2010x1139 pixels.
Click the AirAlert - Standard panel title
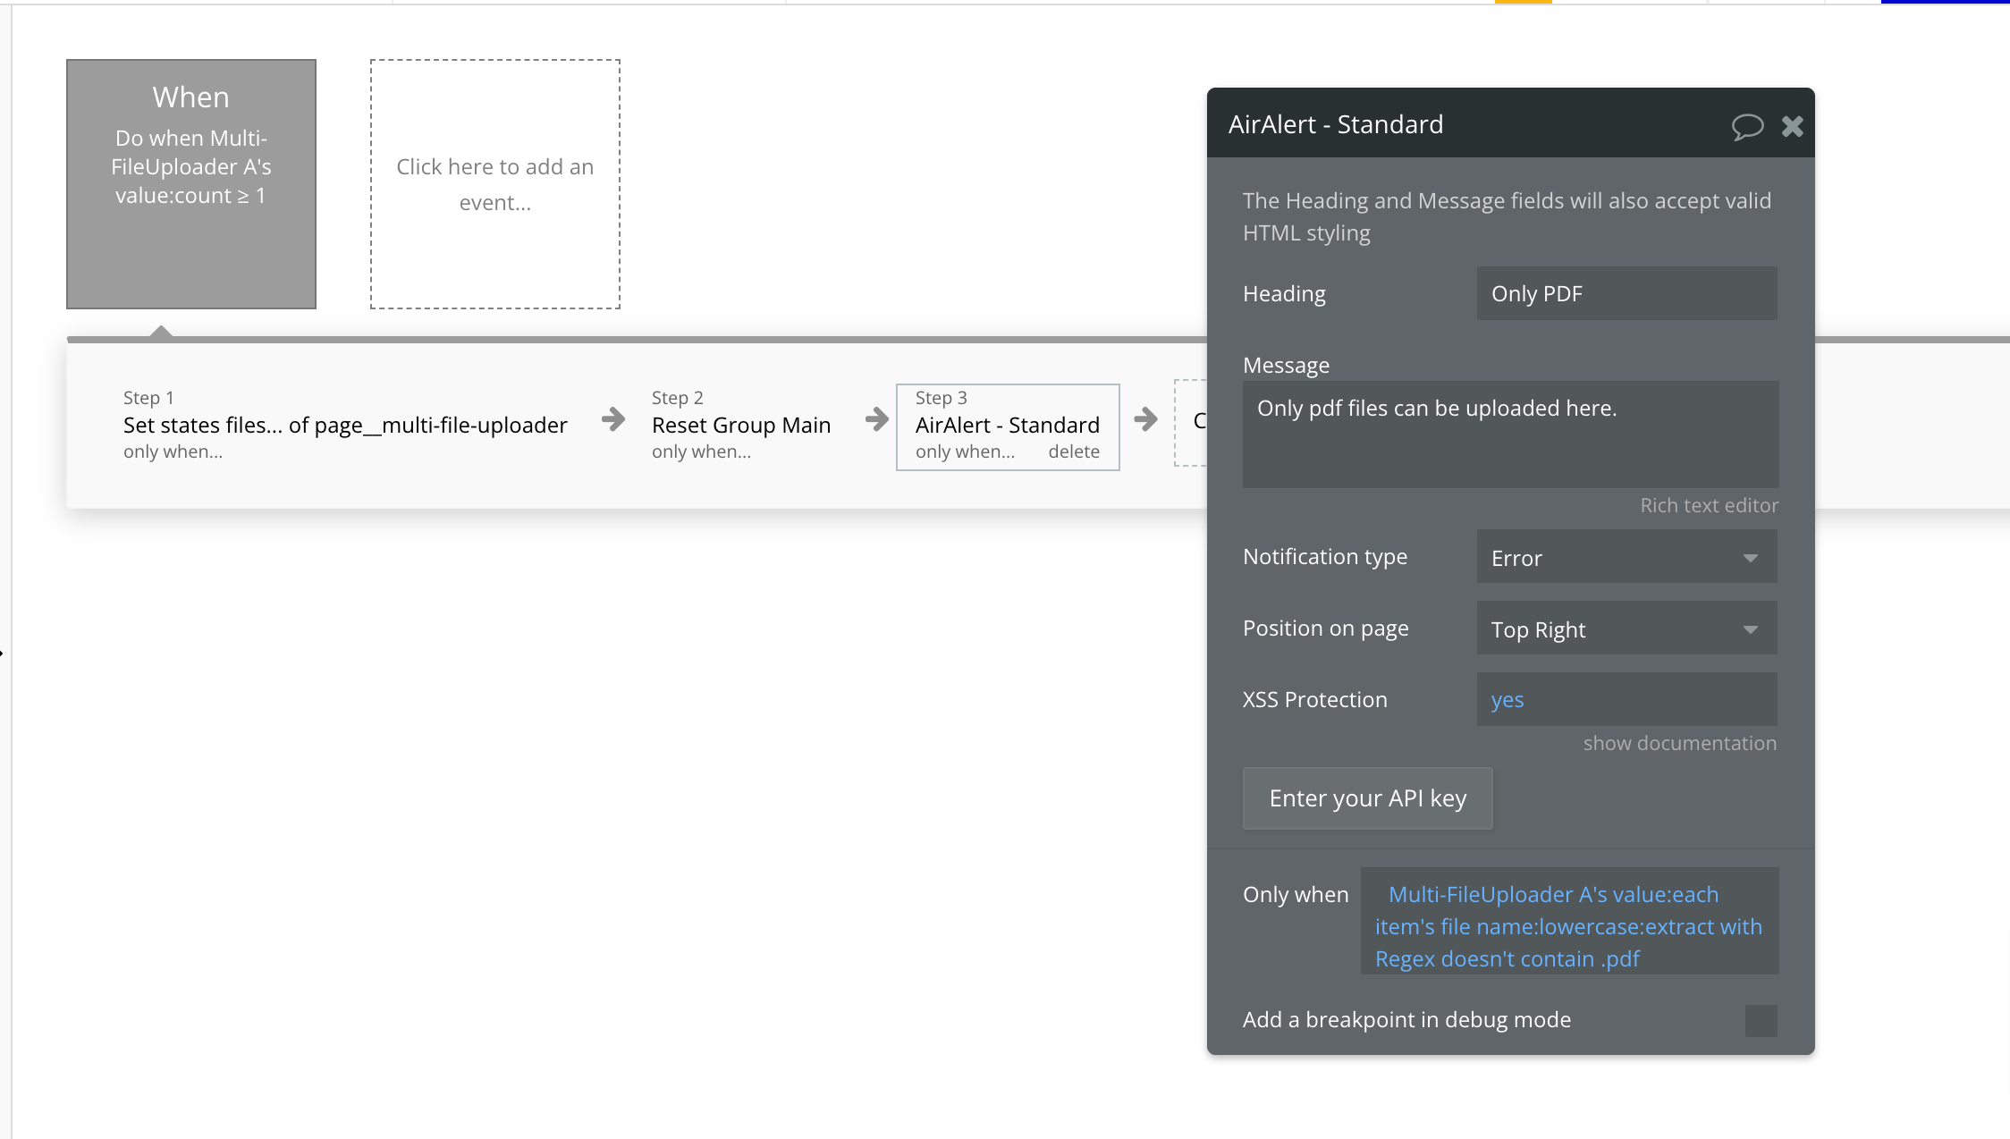coord(1335,124)
